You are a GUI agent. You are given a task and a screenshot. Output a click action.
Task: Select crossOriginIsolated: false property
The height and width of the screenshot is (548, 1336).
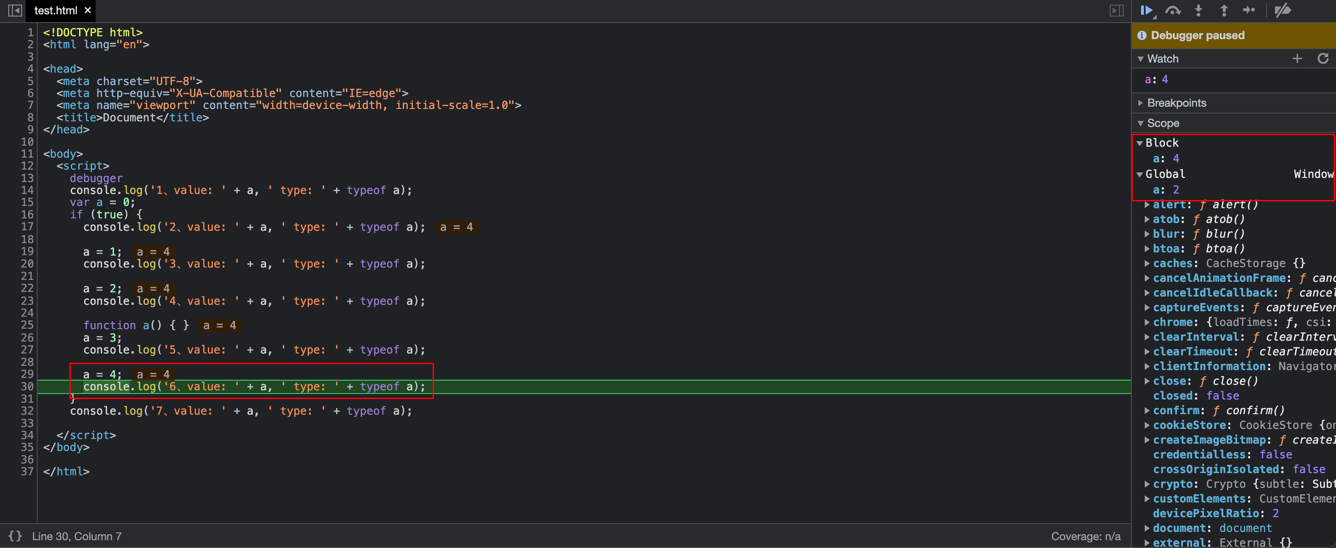click(x=1239, y=469)
